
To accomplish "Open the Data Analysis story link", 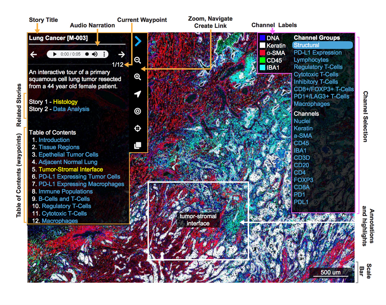I will pos(71,109).
